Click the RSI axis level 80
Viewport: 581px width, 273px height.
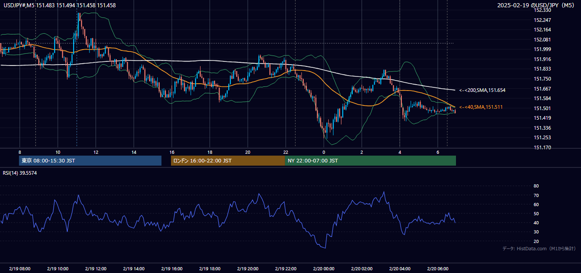[536, 186]
